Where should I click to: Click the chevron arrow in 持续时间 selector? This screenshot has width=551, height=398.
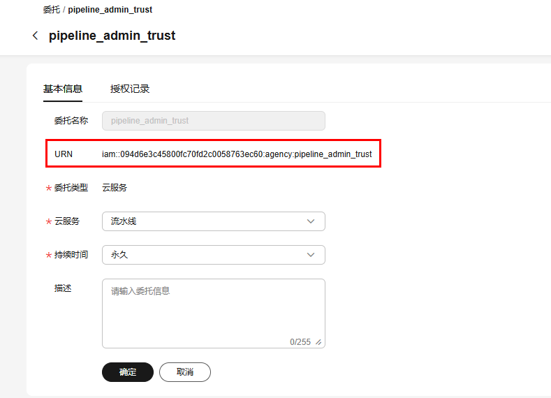click(x=311, y=255)
